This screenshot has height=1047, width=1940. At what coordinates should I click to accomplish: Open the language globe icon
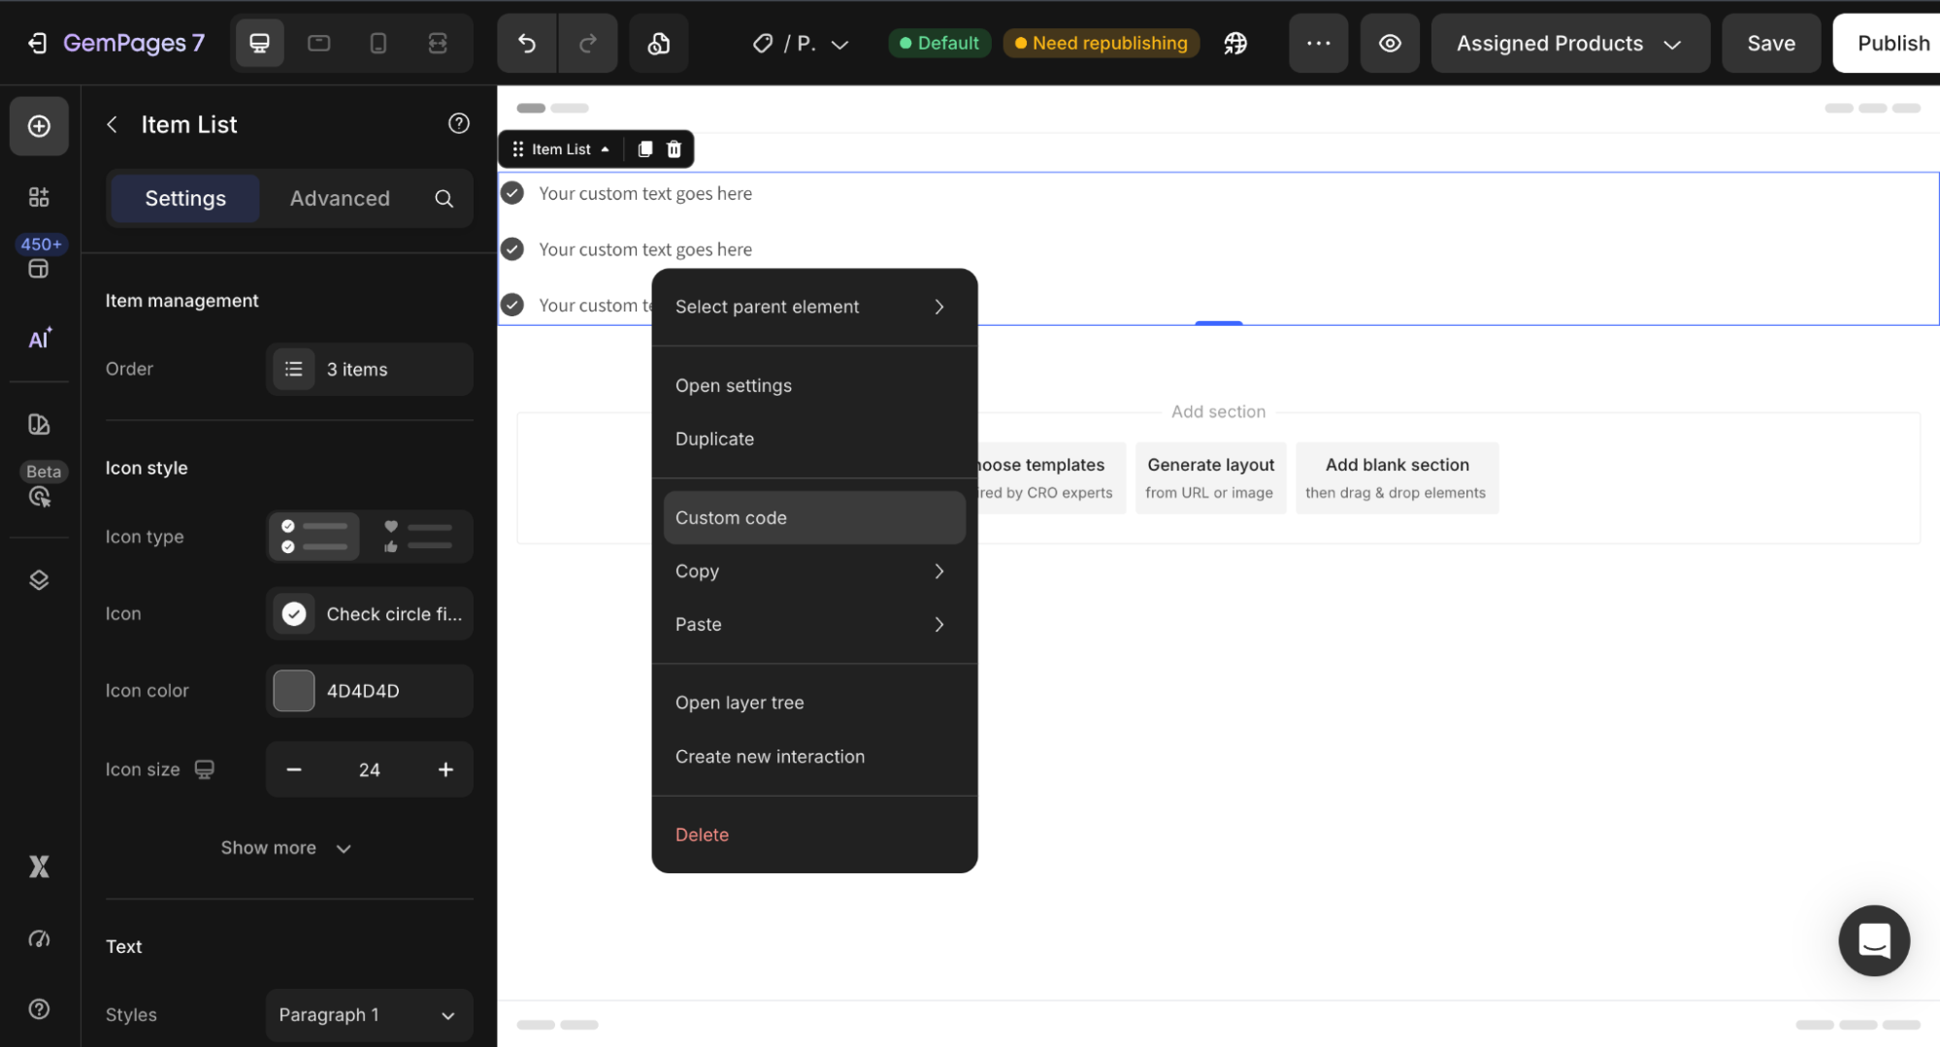click(1235, 43)
